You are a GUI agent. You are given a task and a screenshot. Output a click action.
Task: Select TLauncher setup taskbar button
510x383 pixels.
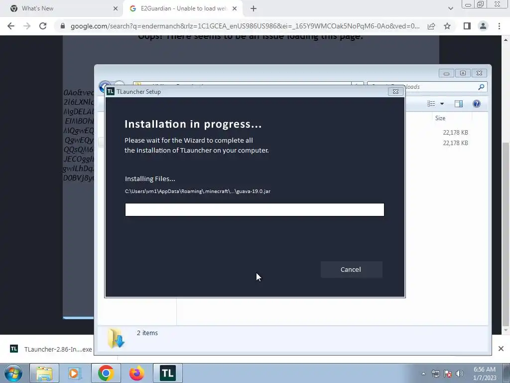[x=167, y=373]
